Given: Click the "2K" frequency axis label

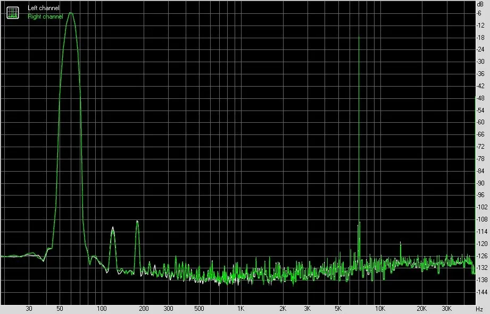Looking at the screenshot, I should [x=283, y=309].
